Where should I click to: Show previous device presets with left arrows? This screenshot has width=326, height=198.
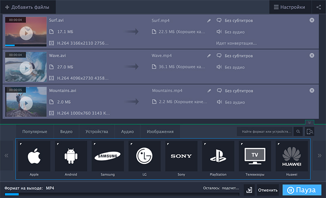tap(7, 155)
